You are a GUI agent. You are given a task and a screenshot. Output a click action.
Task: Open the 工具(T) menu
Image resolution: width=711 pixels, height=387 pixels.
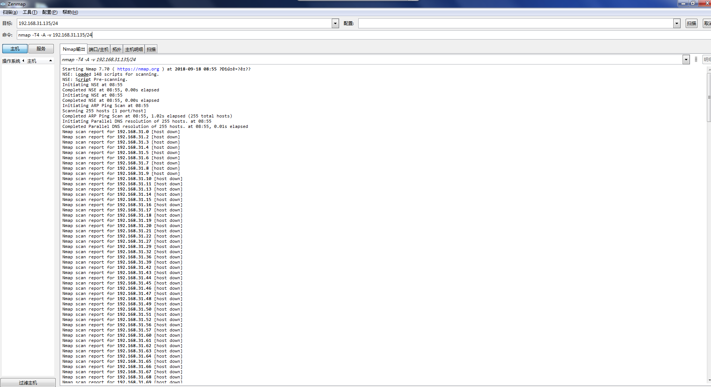[30, 12]
